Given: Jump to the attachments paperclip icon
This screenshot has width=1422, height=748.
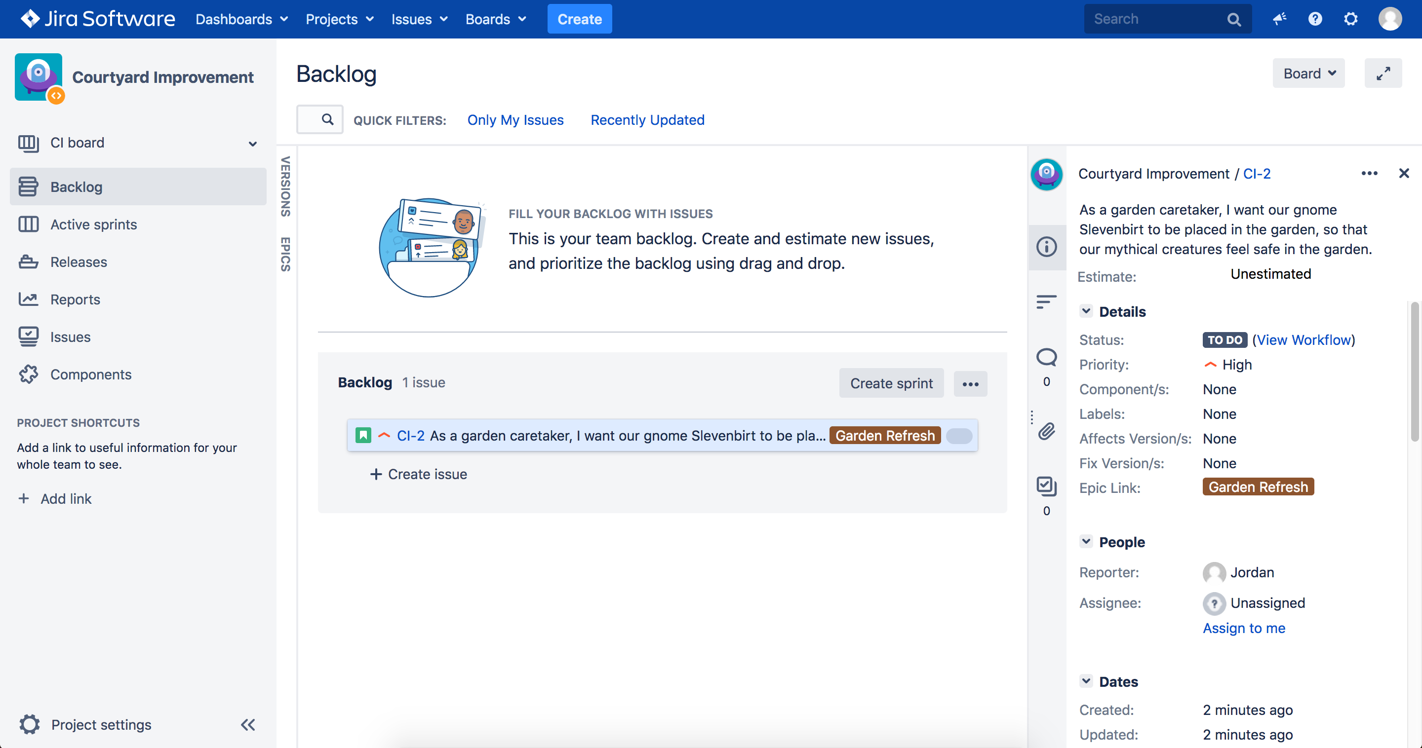Looking at the screenshot, I should 1047,431.
